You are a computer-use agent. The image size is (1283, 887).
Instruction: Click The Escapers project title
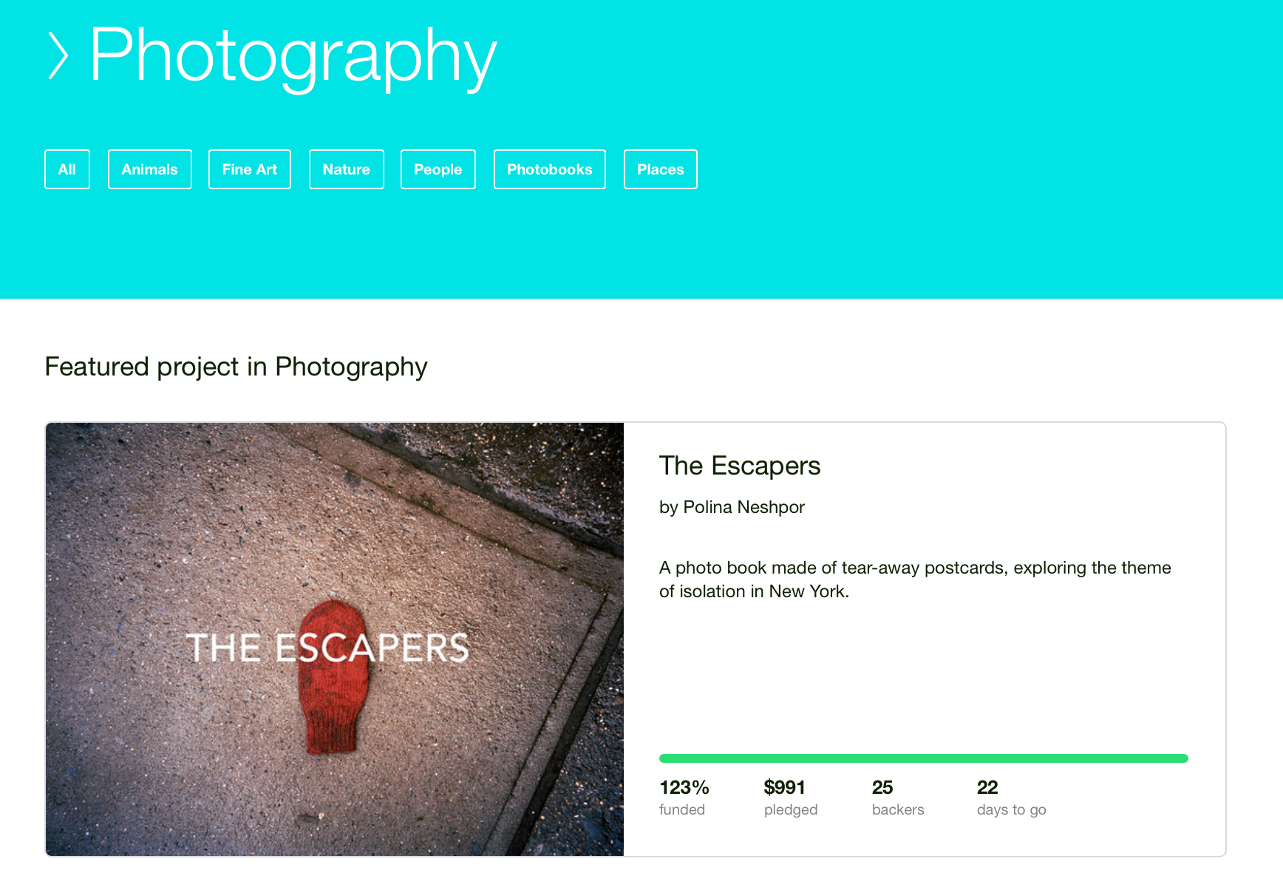(740, 466)
